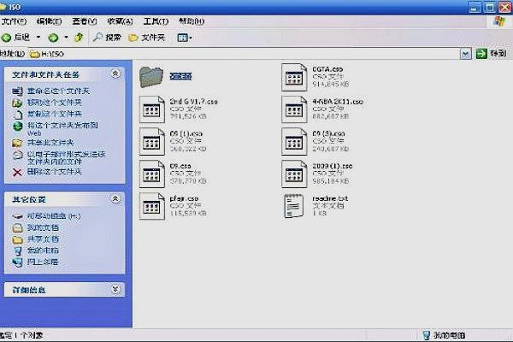513x342 pixels.
Task: Collapse the File and Folder Tasks panel
Action: 116,75
